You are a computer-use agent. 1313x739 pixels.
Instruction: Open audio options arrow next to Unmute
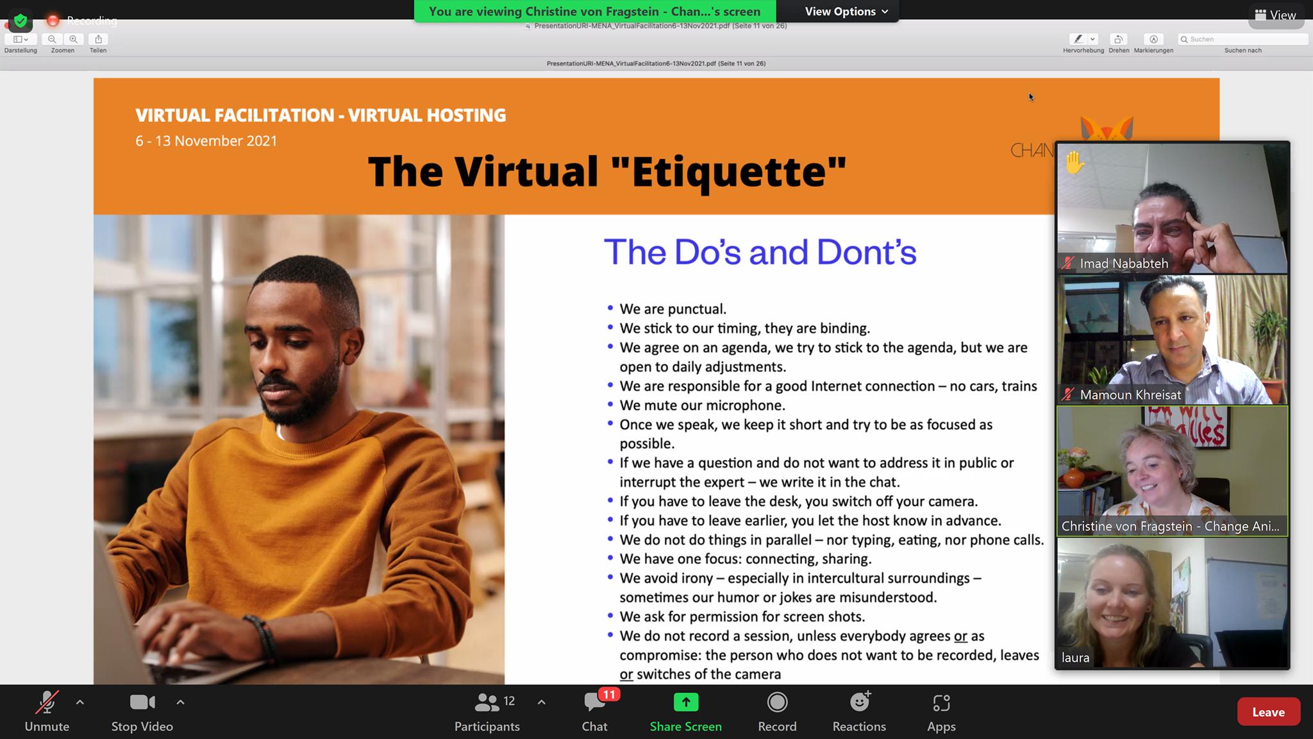tap(79, 702)
